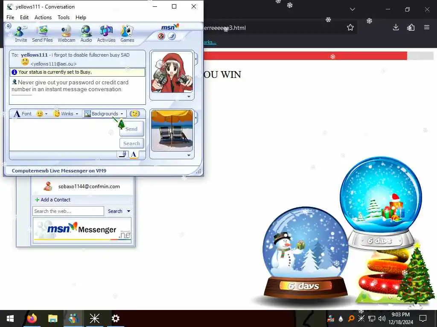
Task: Switch to handwriting input mode tab
Action: pos(122,155)
